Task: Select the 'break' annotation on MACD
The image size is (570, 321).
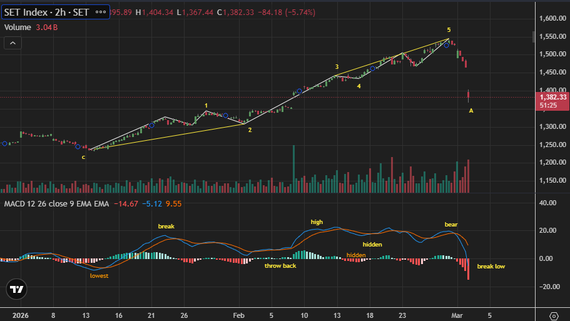Action: [x=166, y=226]
